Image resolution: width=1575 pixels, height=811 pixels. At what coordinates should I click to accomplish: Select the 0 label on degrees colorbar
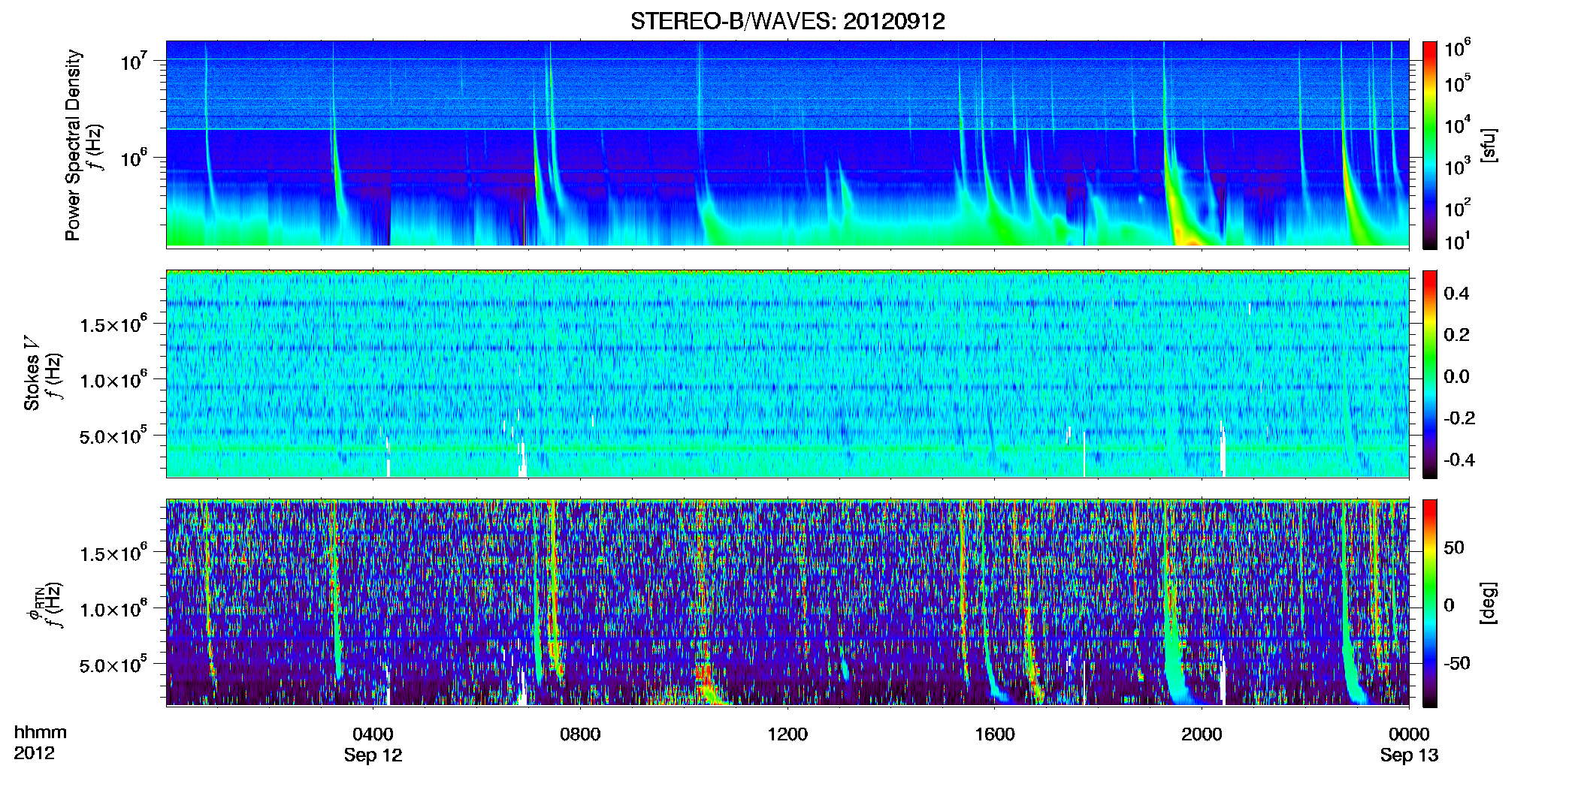point(1449,605)
